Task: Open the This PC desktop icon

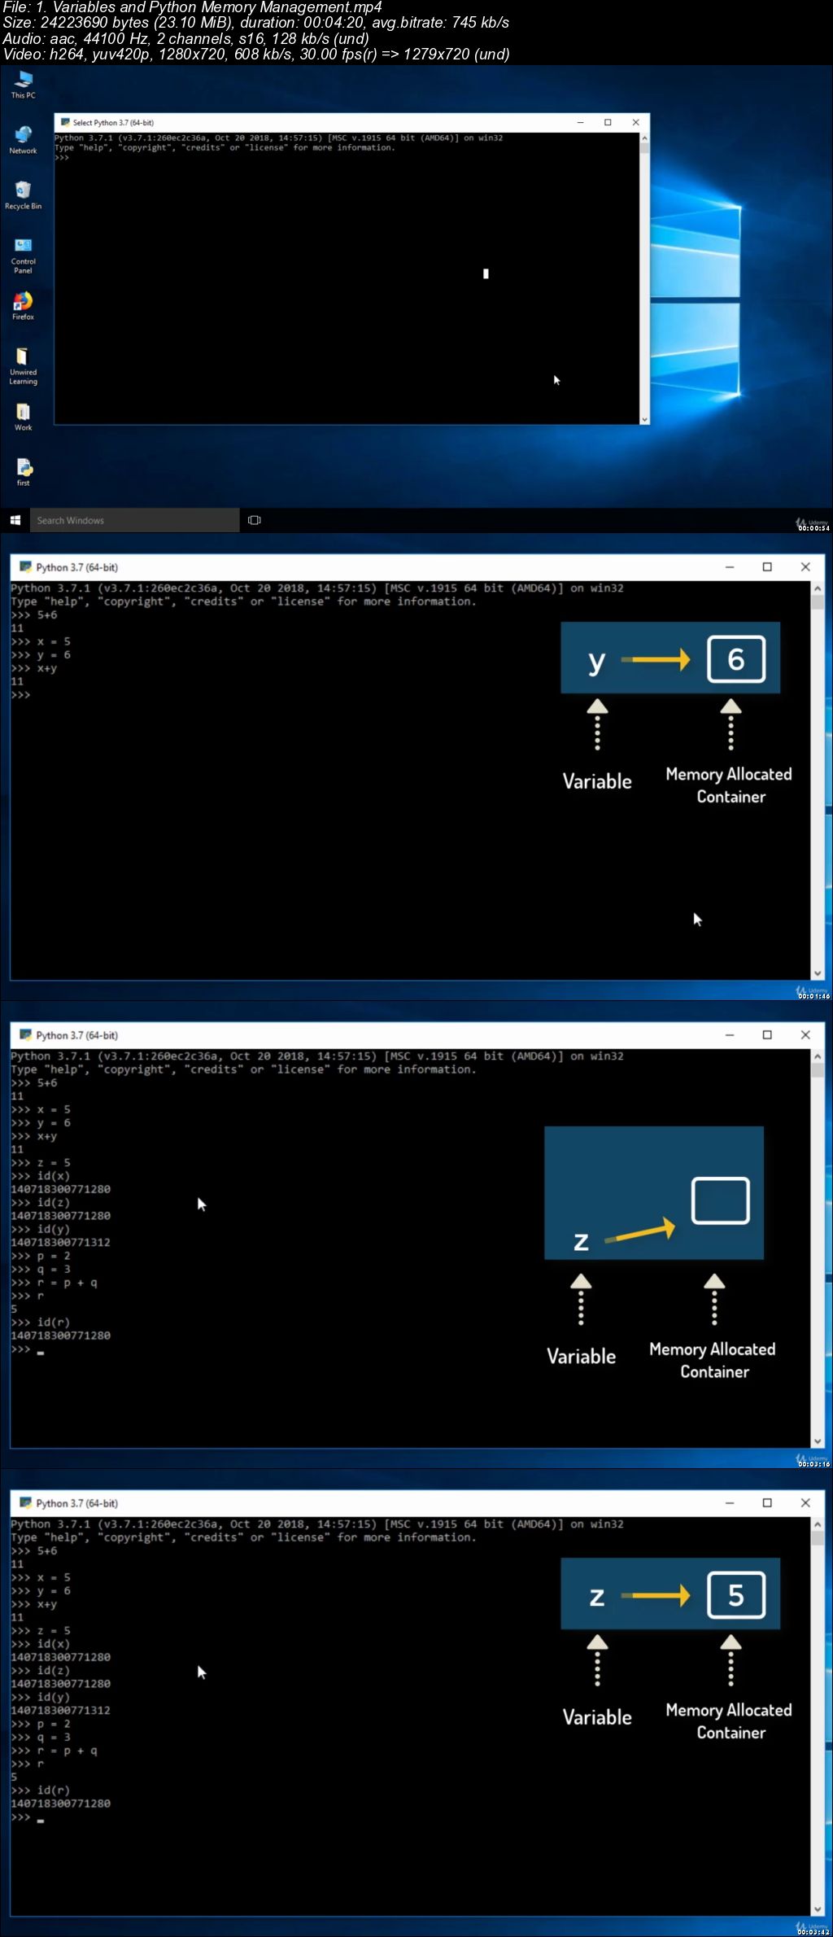Action: tap(23, 85)
